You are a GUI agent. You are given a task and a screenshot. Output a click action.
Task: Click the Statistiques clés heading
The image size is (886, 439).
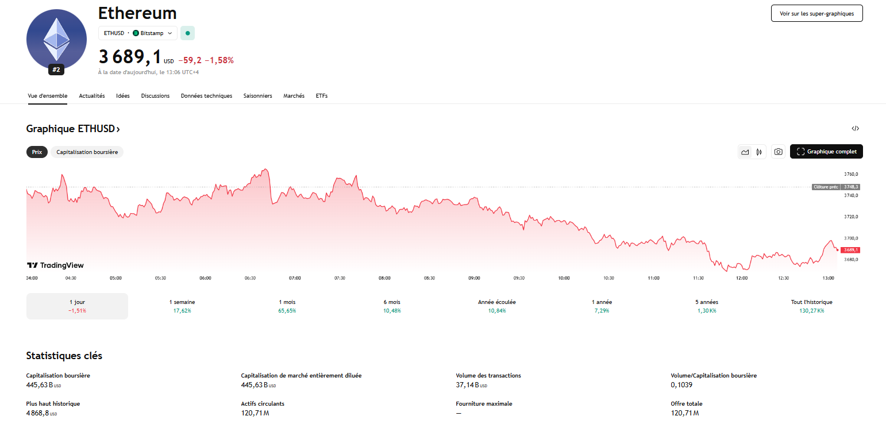tap(64, 356)
